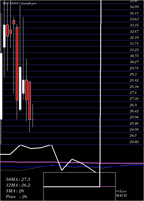144x201 pixels.
Task: Select the Price : 26 readout
Action: point(16,197)
